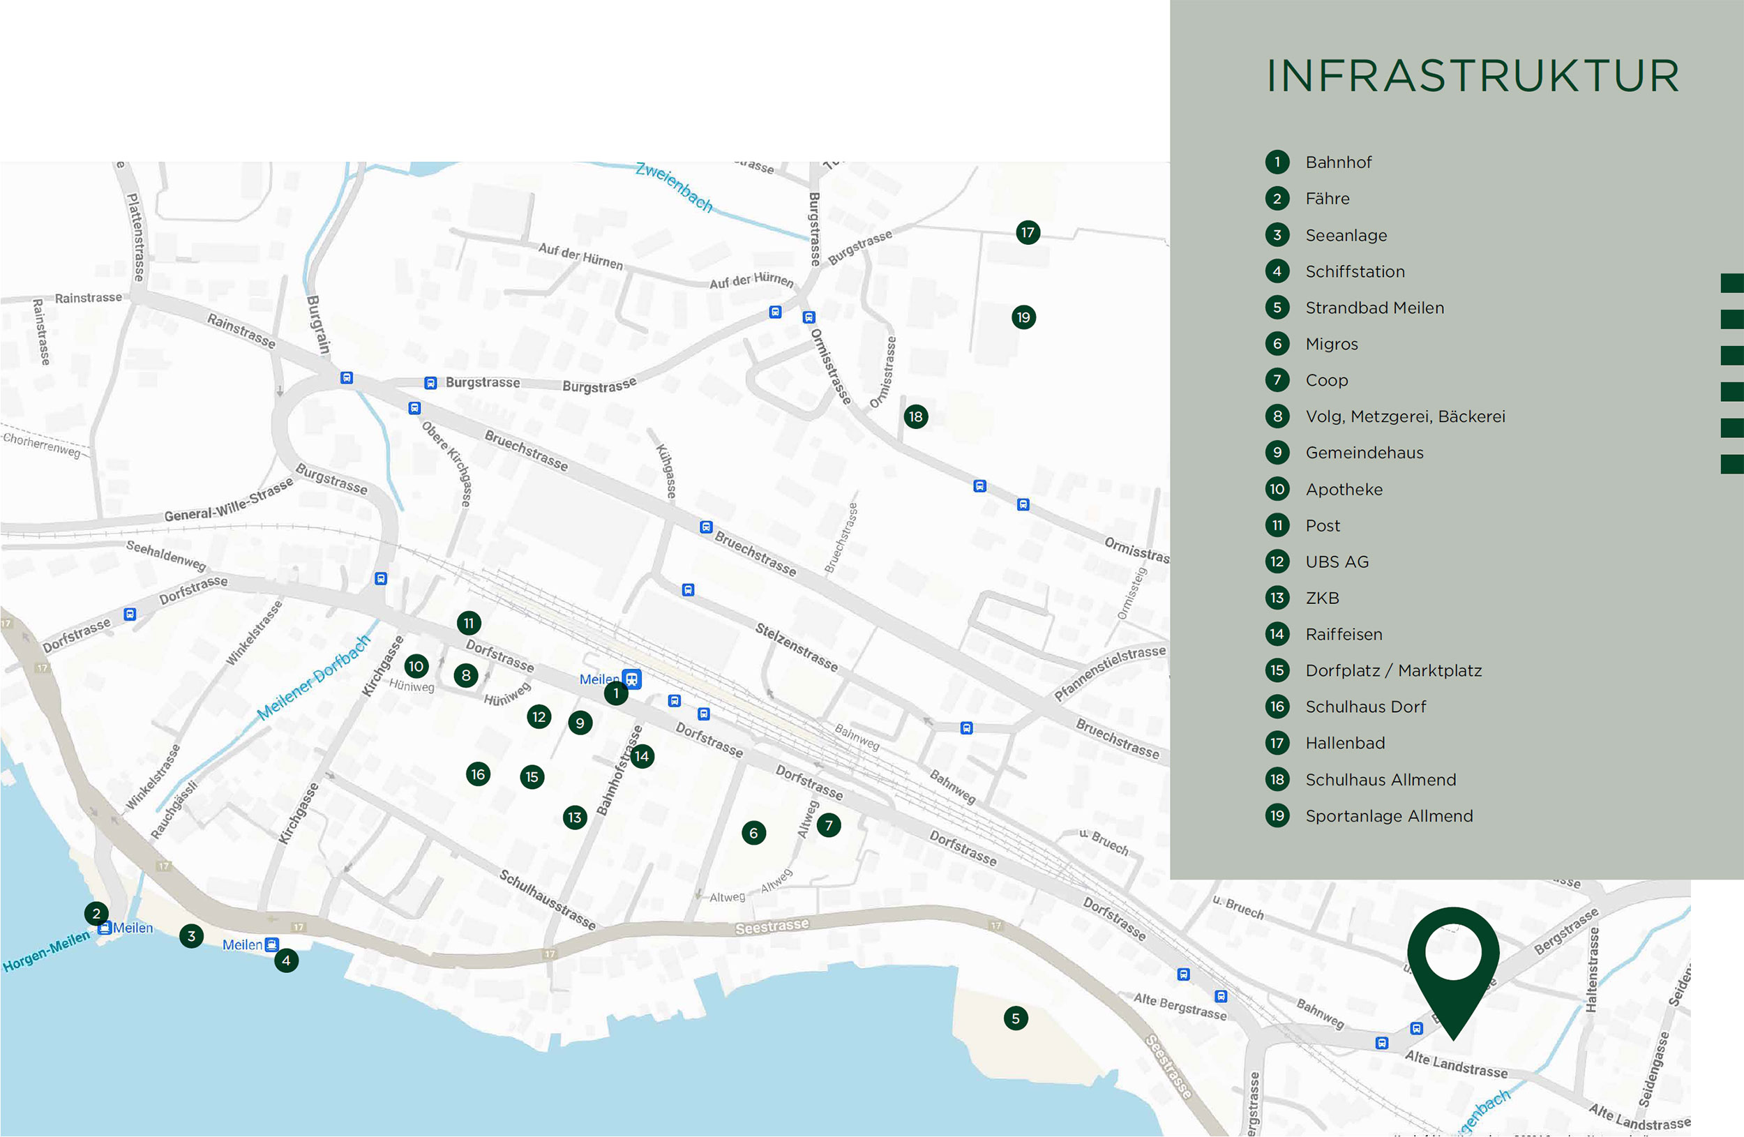Click map marker 7 for Coop
The height and width of the screenshot is (1137, 1744).
pyautogui.click(x=829, y=826)
